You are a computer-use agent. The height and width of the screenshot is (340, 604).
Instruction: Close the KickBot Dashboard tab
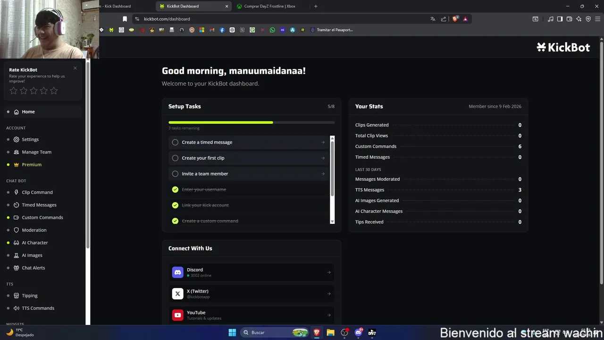click(226, 6)
